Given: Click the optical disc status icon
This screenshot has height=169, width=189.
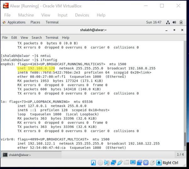Looking at the screenshot, I should [x=100, y=163].
